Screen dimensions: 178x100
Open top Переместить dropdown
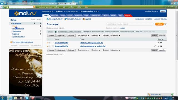(83, 36)
